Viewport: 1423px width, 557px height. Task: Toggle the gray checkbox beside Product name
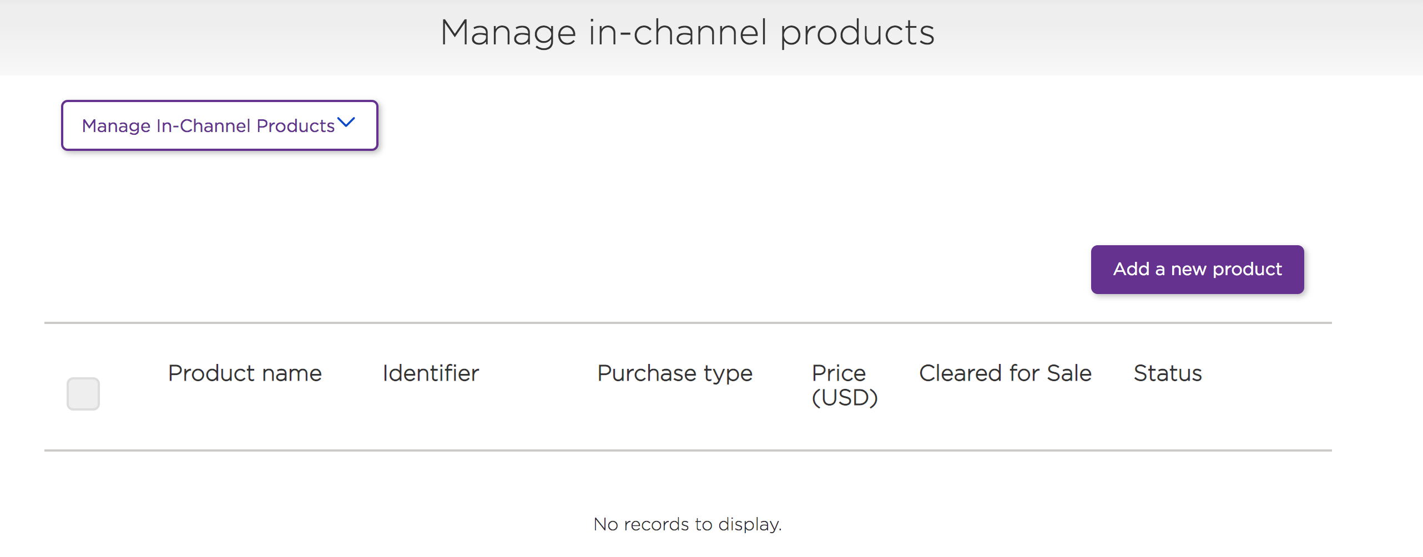tap(83, 394)
